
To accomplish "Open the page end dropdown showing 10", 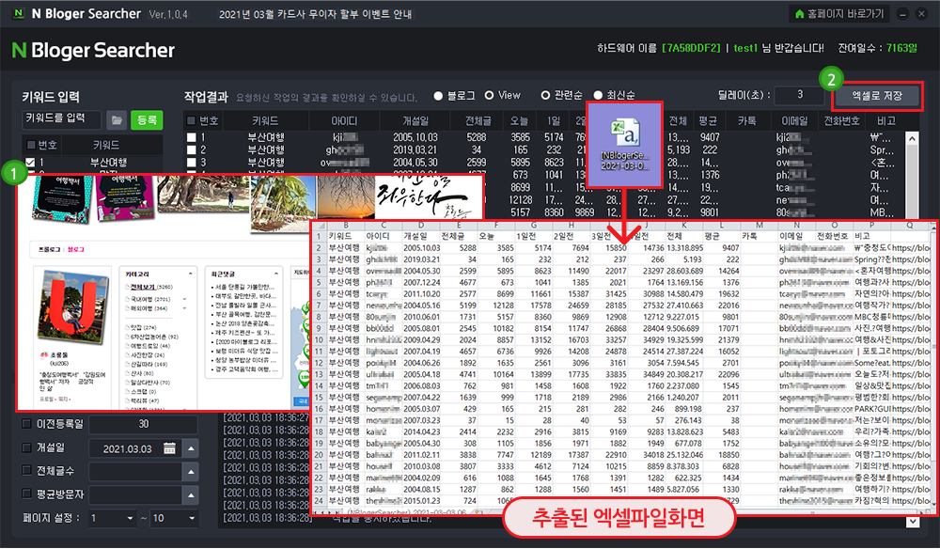I will [174, 518].
